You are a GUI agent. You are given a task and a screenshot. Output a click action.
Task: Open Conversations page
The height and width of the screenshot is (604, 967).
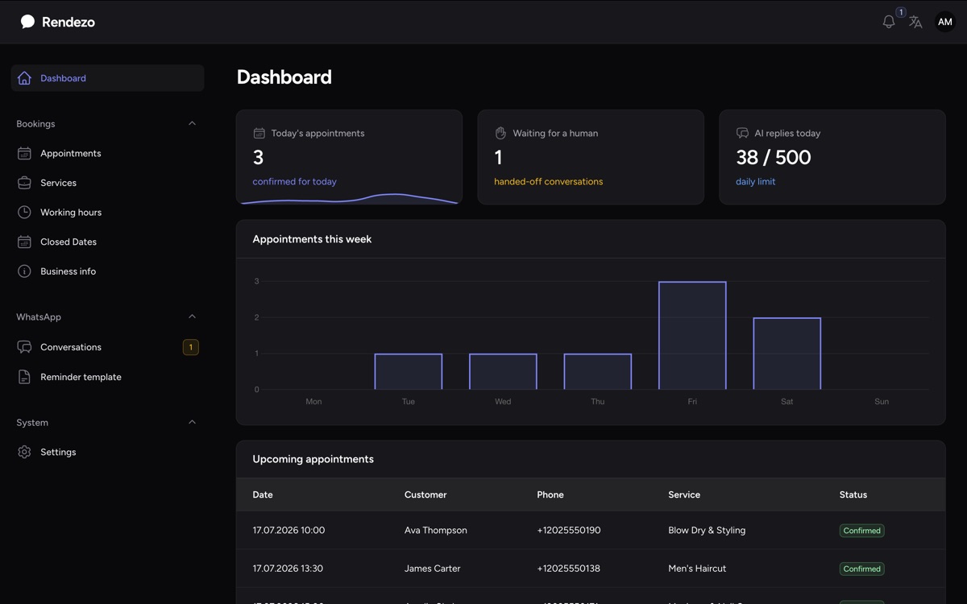click(107, 347)
